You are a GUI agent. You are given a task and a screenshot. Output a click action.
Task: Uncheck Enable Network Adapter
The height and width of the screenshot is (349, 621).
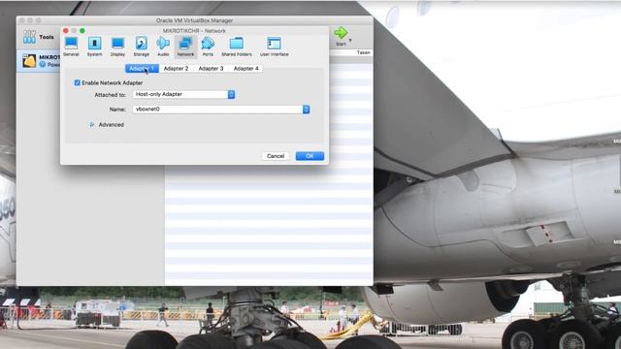coord(78,82)
